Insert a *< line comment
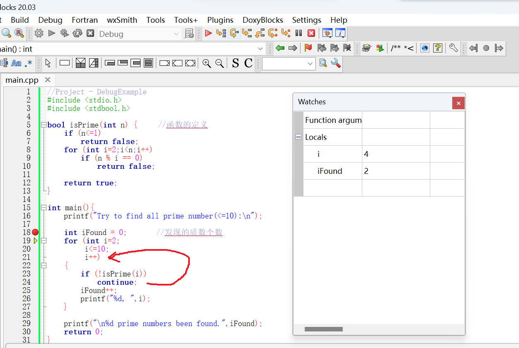Viewport: 519px width, 348px height. 409,48
